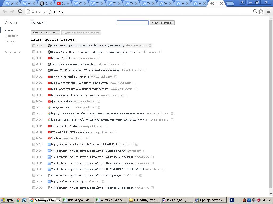Open dropdown of 'Задание №35829' entry

point(145,151)
